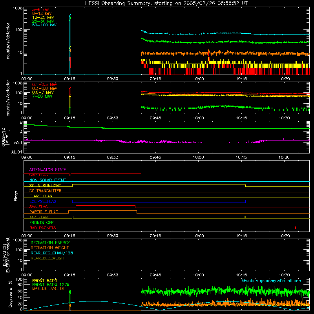This screenshot has width=314, height=314.
Task: Select the red 3-6 keV legend label
Action: (40, 9)
